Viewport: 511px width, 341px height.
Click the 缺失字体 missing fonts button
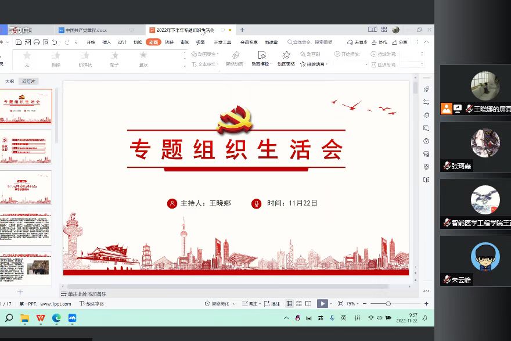92,304
